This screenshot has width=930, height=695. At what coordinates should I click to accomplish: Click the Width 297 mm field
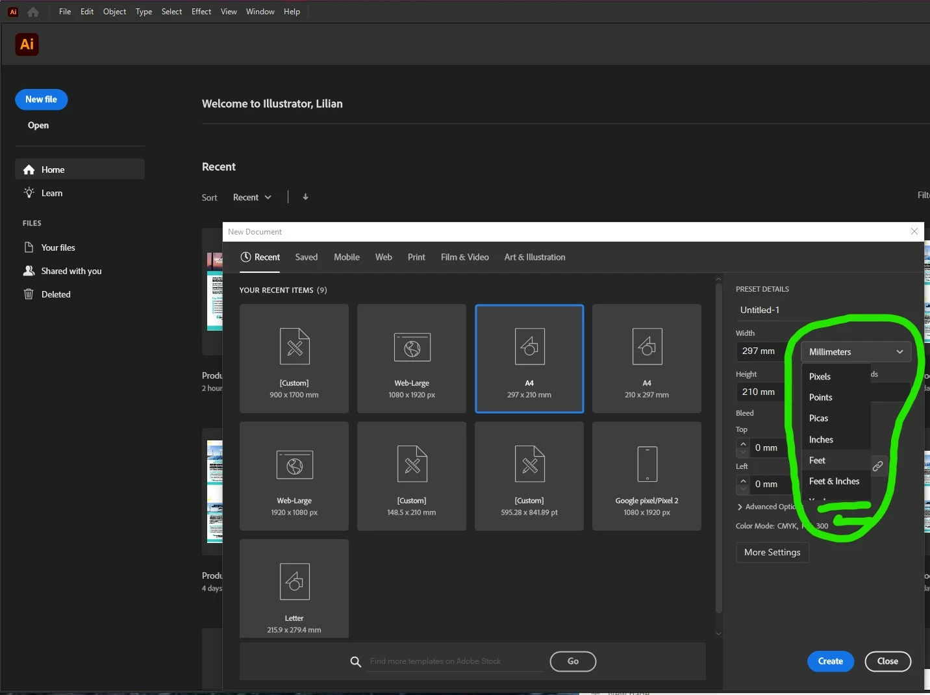click(761, 351)
